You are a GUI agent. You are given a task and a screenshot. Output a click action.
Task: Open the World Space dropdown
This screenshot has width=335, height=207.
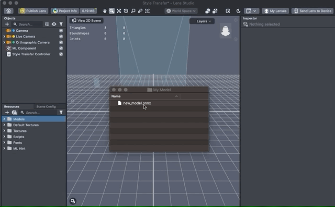181,11
